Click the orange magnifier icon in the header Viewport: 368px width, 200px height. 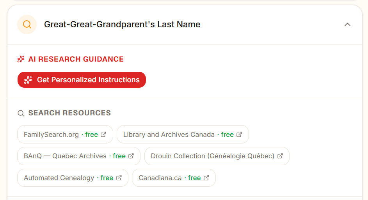[x=27, y=25]
